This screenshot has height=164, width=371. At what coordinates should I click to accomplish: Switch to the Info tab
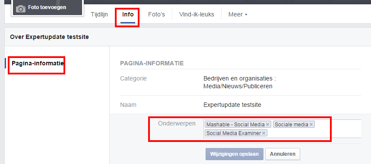[128, 14]
